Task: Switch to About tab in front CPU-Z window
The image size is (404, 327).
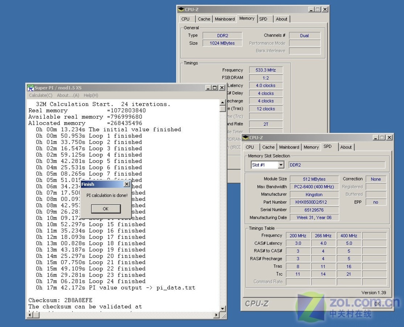Action: point(346,147)
